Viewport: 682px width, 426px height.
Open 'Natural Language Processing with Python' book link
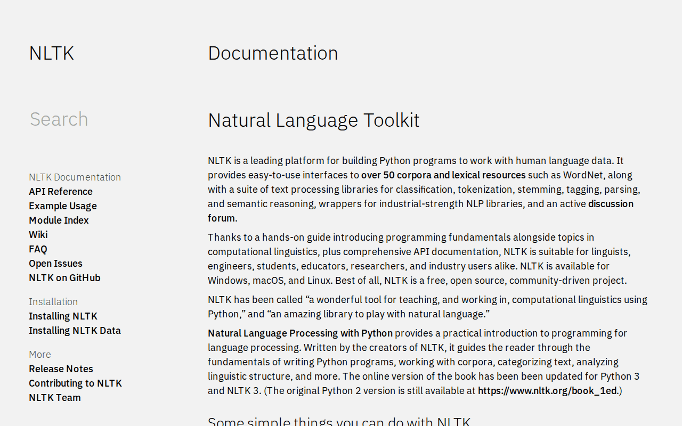click(x=300, y=333)
